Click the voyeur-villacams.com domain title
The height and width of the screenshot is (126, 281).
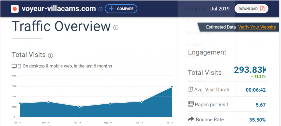[59, 9]
